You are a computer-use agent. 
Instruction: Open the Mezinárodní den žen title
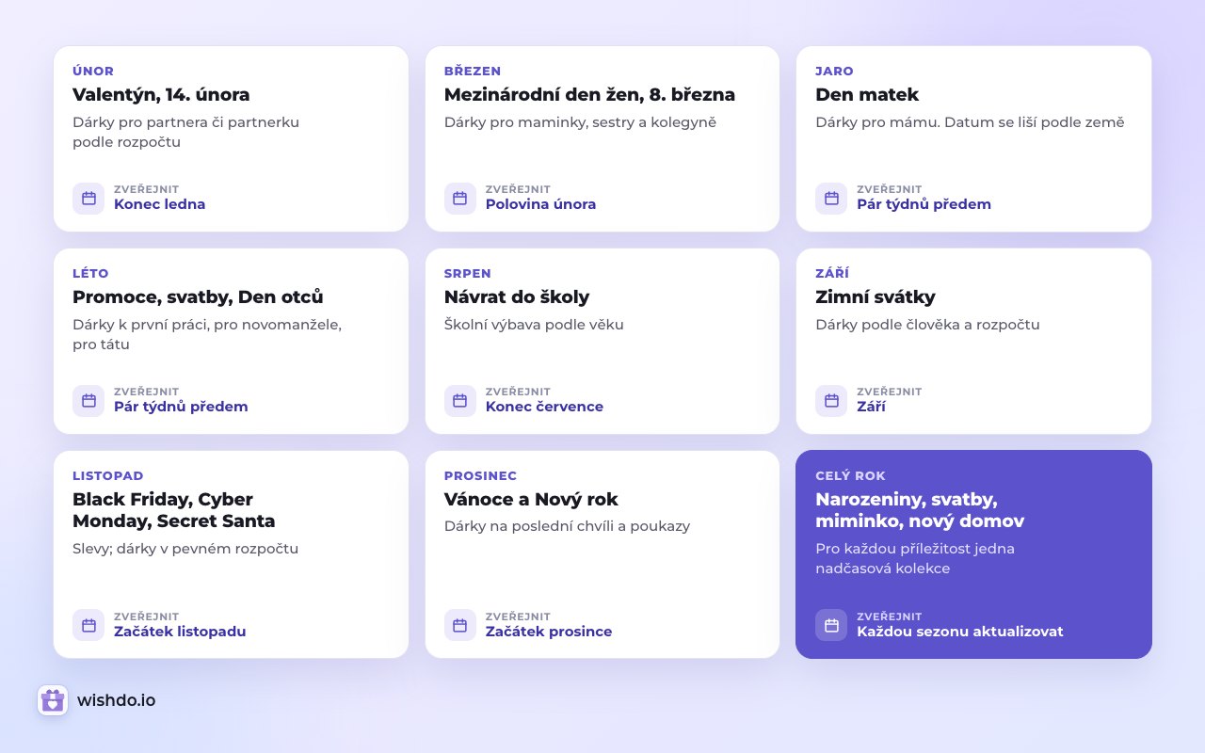[589, 95]
